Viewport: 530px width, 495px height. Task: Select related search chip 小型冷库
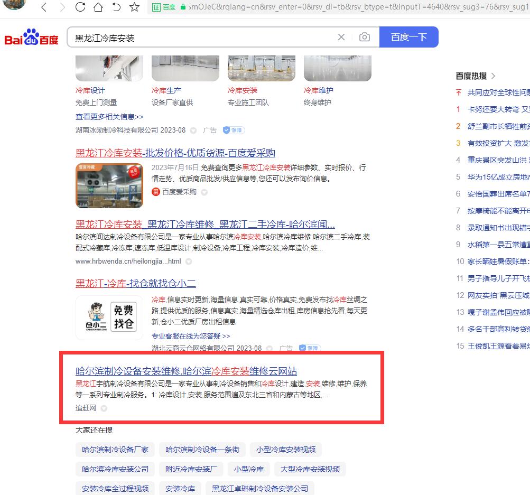pos(249,469)
